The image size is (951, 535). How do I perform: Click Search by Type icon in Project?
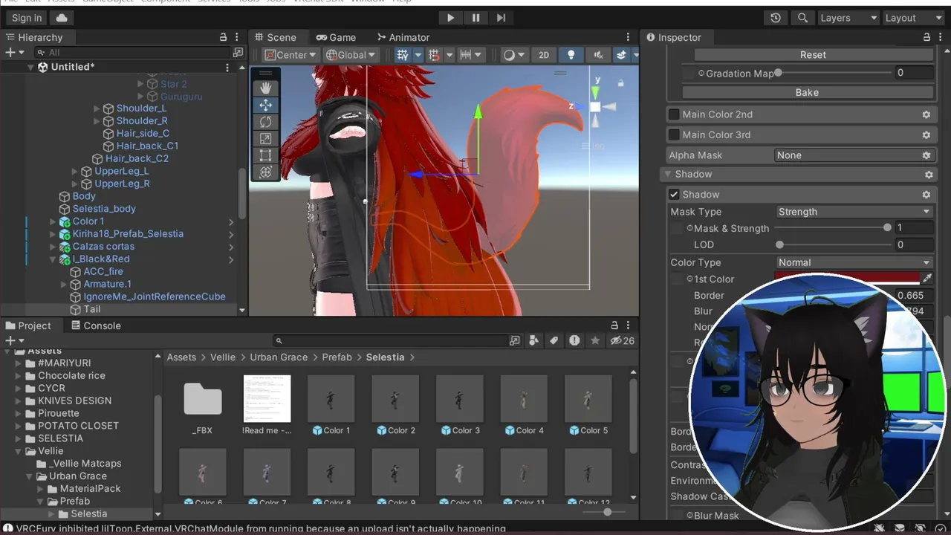tap(533, 340)
